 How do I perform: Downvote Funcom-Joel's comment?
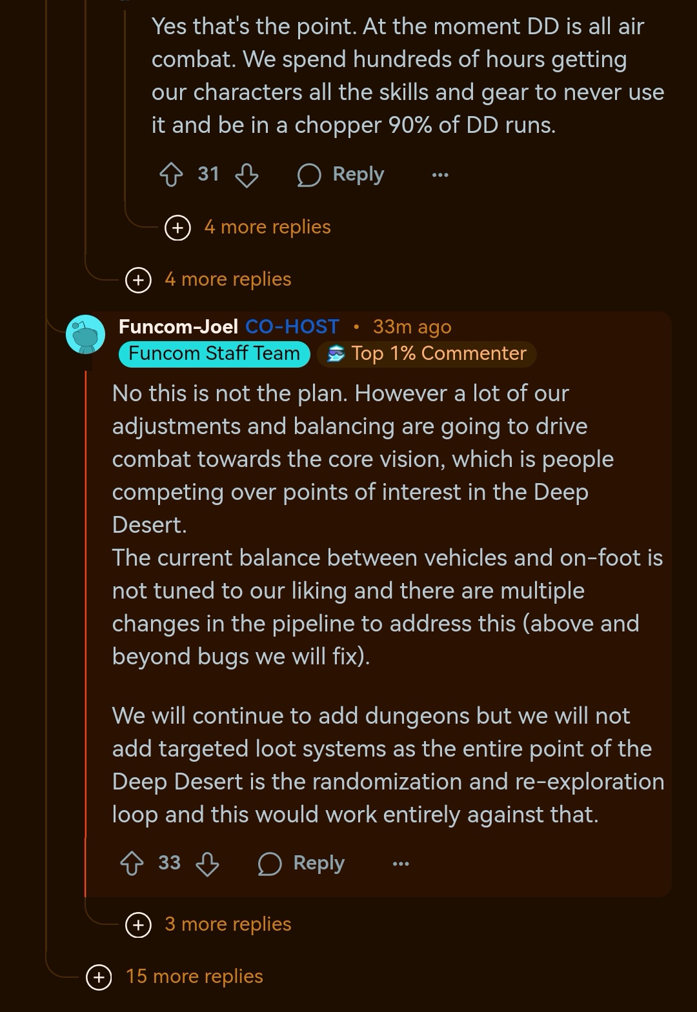pos(207,863)
